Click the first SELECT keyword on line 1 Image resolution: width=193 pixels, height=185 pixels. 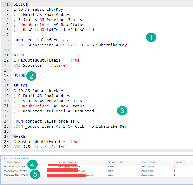[x=20, y=4]
